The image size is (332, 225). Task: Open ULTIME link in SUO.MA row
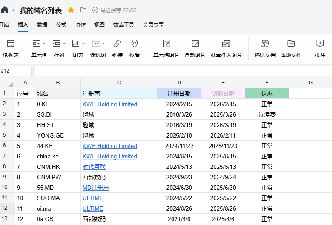click(93, 198)
